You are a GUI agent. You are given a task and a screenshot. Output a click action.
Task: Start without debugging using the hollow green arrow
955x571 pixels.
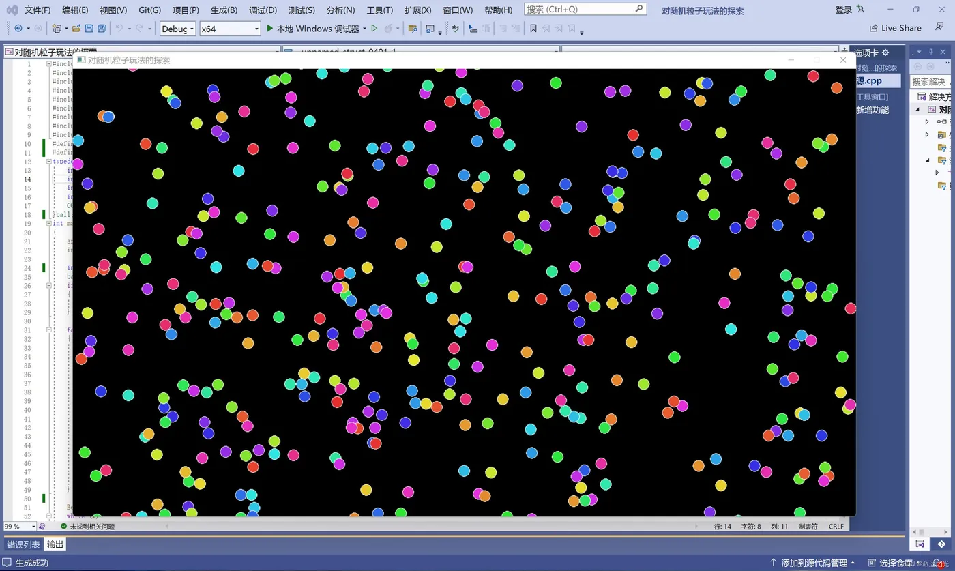click(374, 29)
